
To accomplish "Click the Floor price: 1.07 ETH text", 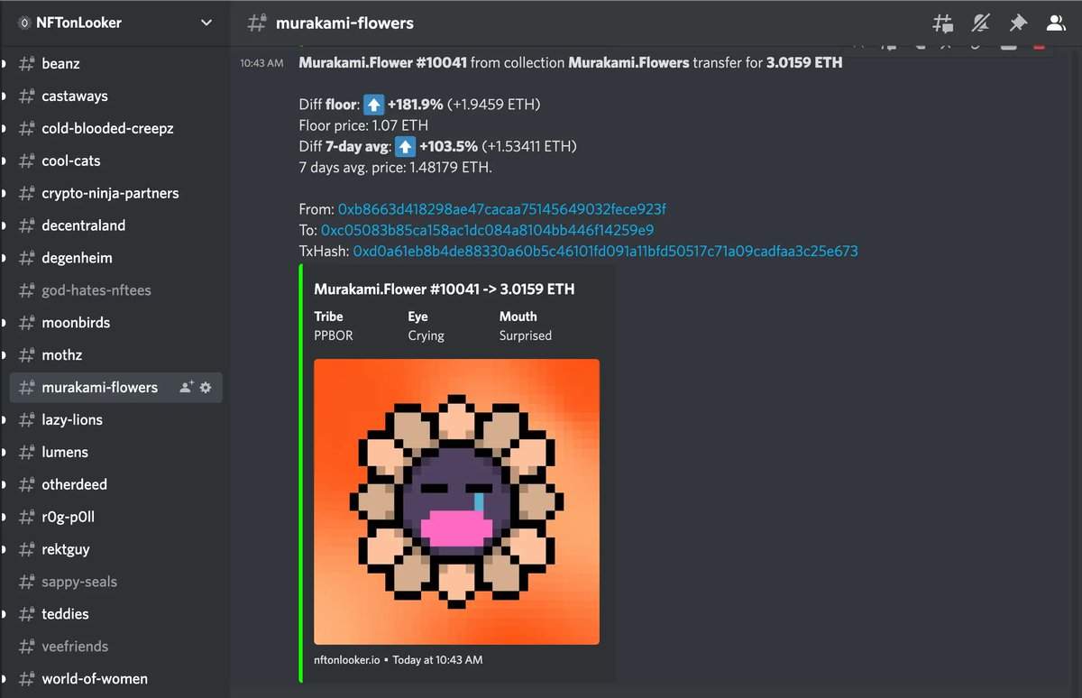I will click(363, 125).
